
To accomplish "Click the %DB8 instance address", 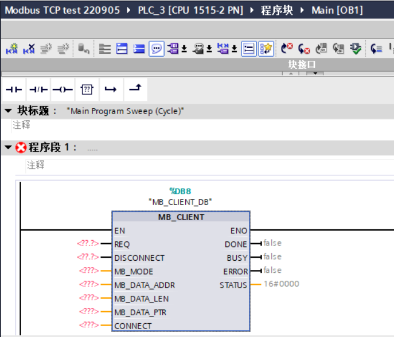I will point(180,191).
